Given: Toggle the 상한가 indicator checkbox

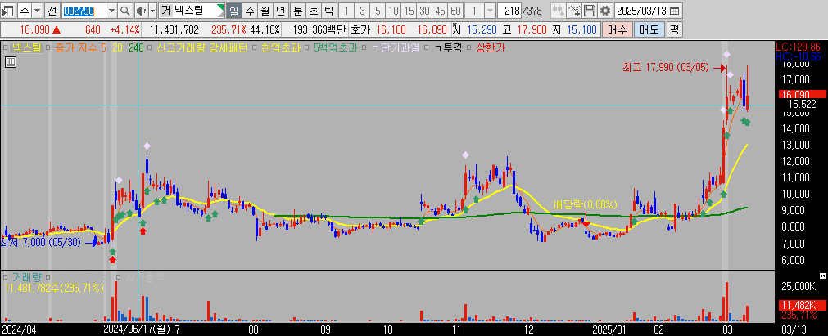Looking at the screenshot, I should pyautogui.click(x=468, y=48).
